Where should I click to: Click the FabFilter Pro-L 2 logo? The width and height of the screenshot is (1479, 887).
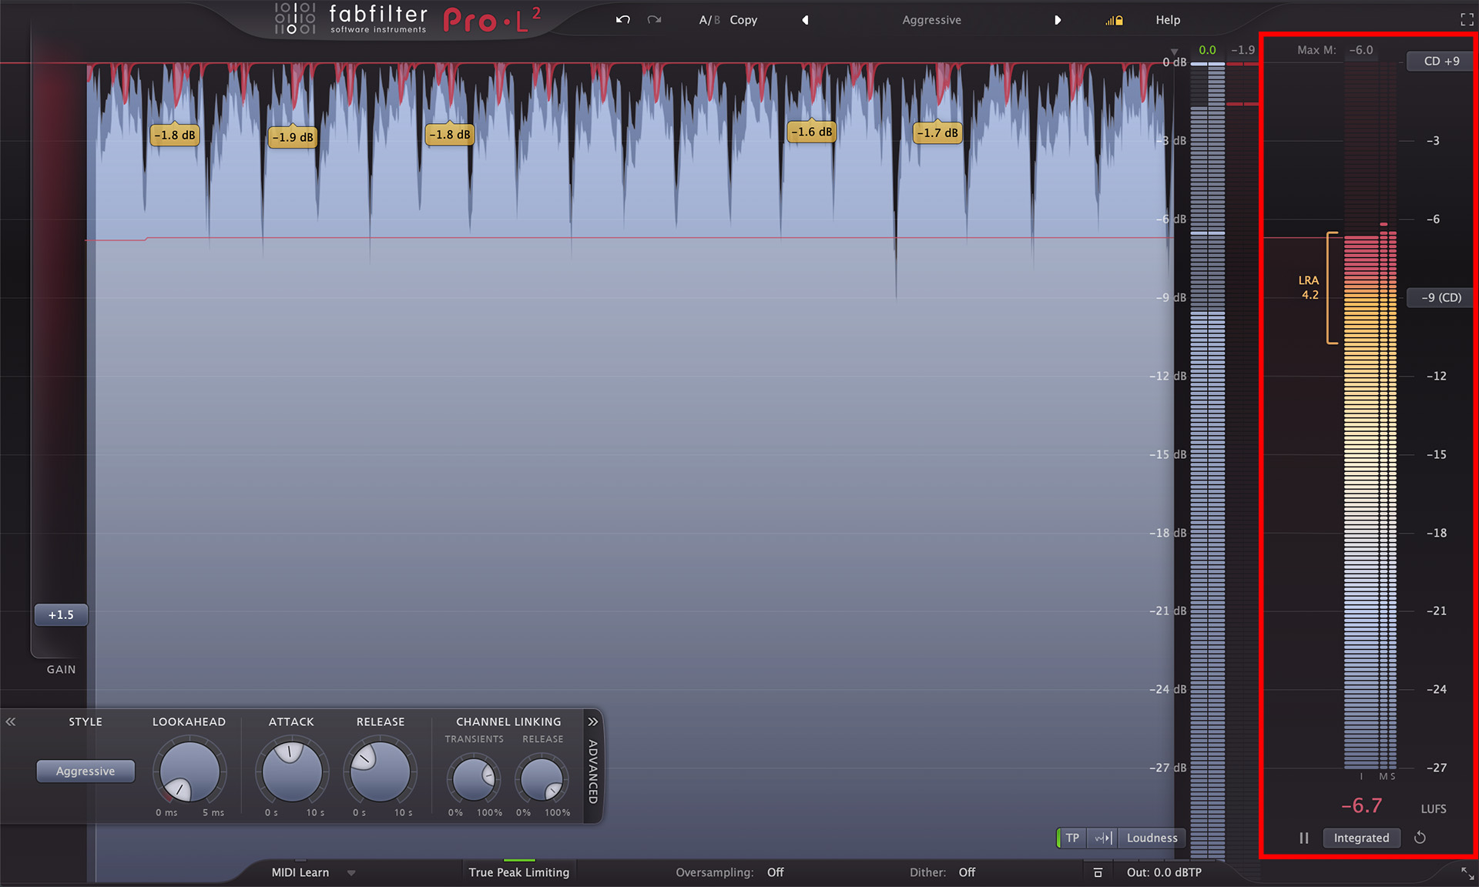click(408, 19)
